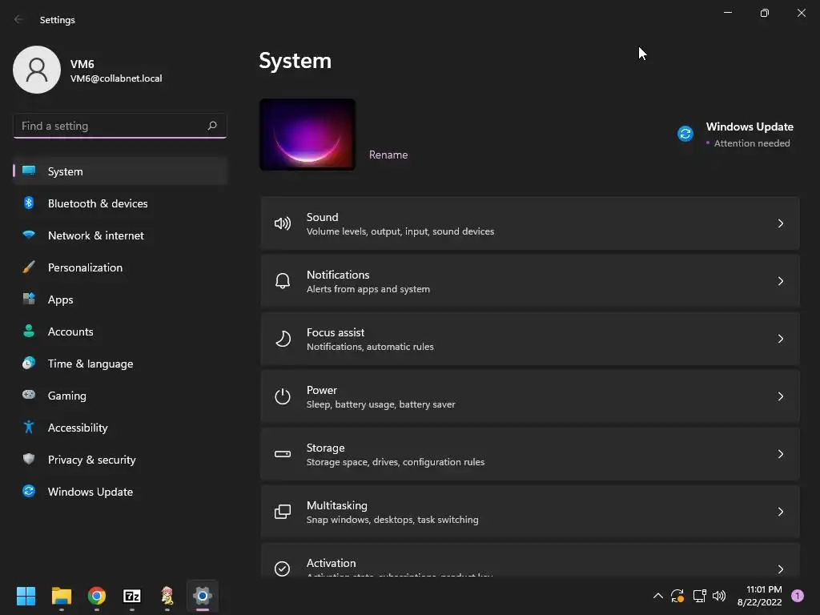
Task: Click the search magnifier icon
Action: coord(211,126)
